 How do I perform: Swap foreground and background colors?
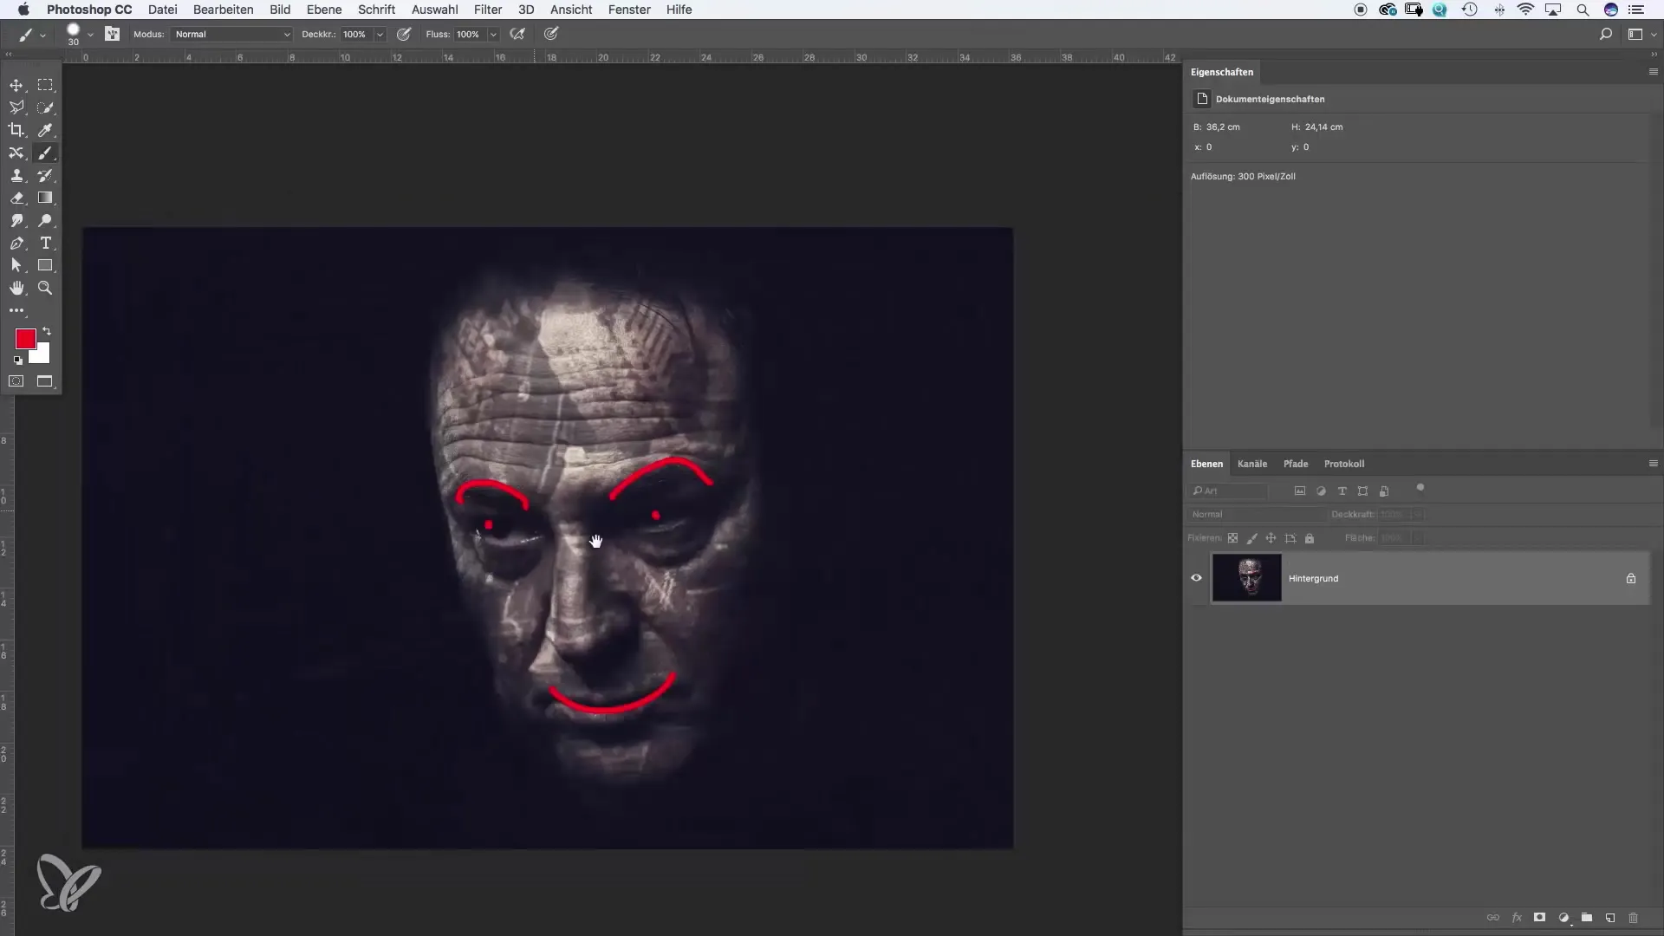[x=47, y=331]
